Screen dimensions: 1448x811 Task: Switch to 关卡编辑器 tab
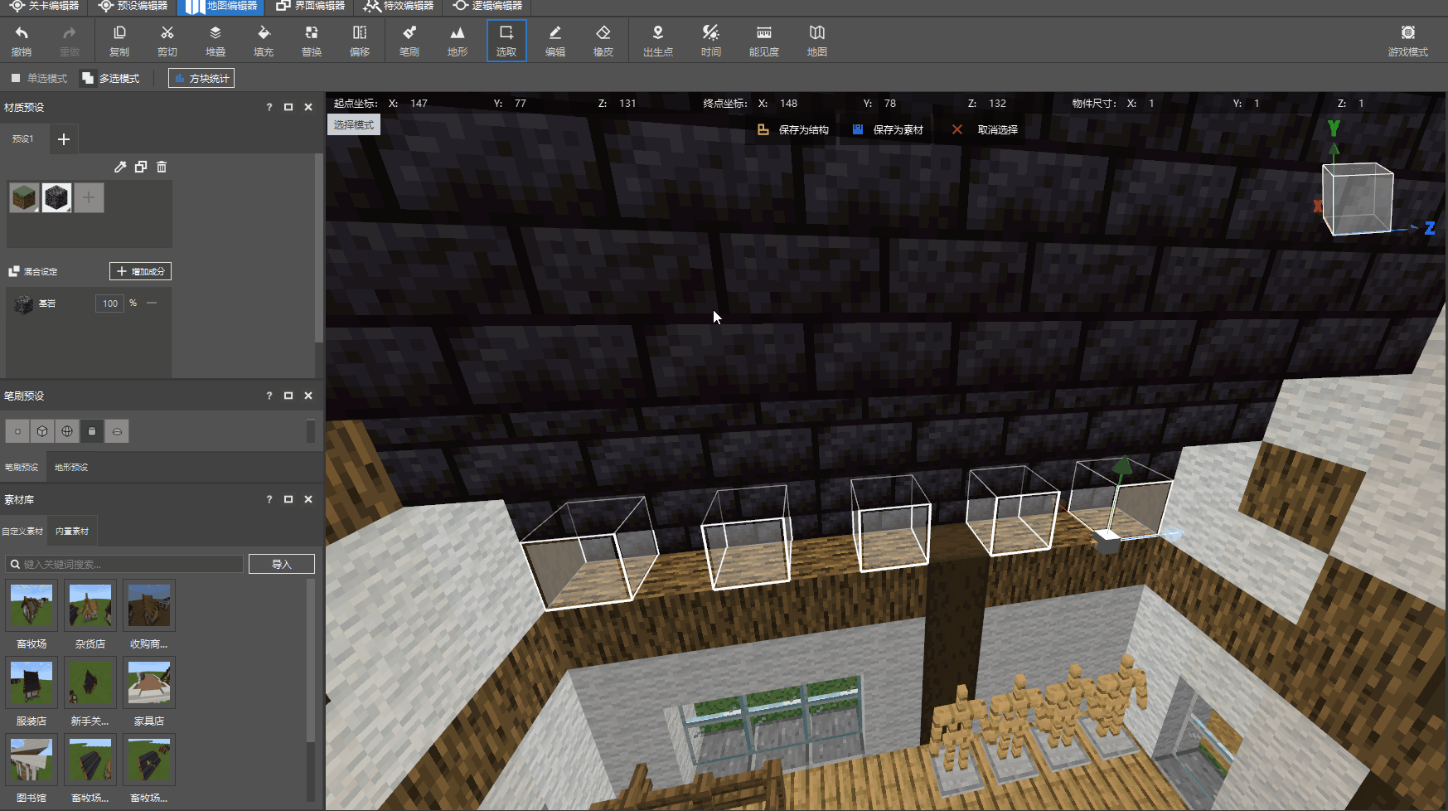(44, 6)
